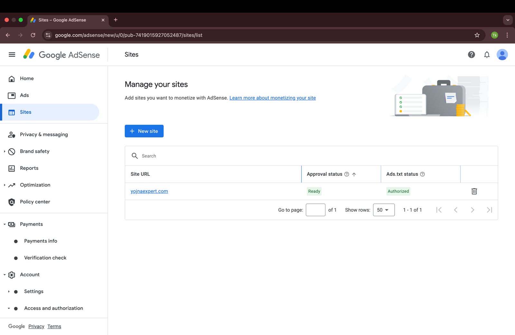Open Chrome three-dot menu

coord(507,35)
